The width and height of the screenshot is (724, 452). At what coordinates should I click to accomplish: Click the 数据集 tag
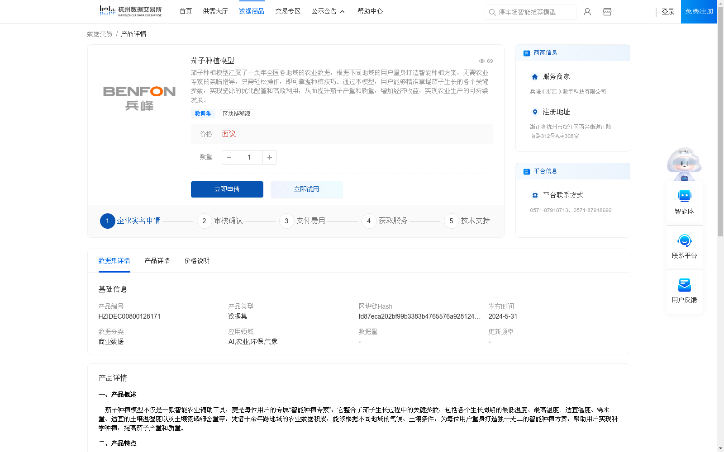click(203, 114)
